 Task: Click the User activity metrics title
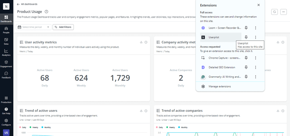click(x=41, y=42)
